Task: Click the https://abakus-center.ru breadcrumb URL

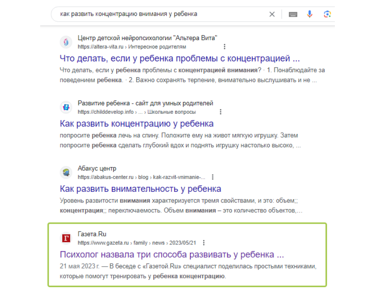Action: 106,177
